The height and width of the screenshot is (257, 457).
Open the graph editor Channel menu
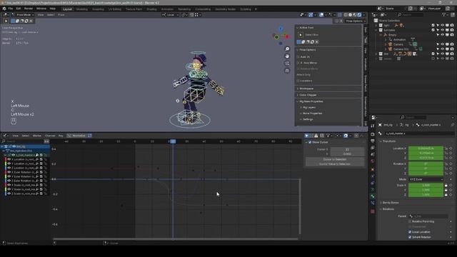coord(50,136)
